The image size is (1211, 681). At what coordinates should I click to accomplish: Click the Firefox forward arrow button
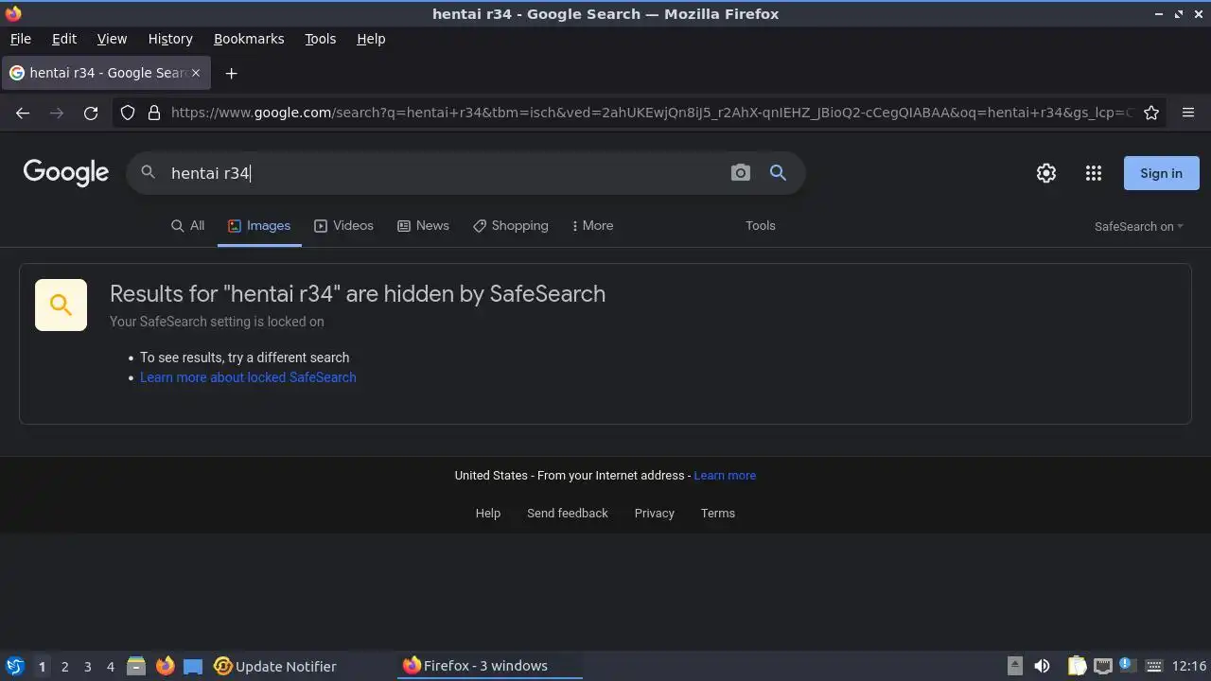[57, 113]
